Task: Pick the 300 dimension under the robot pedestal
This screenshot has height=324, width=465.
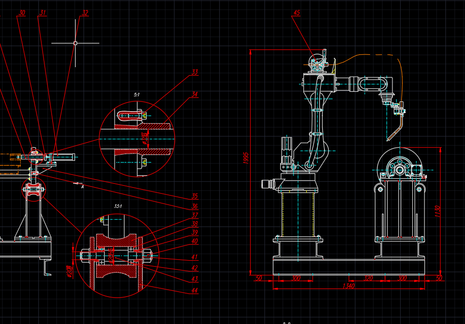Action: pos(296,278)
